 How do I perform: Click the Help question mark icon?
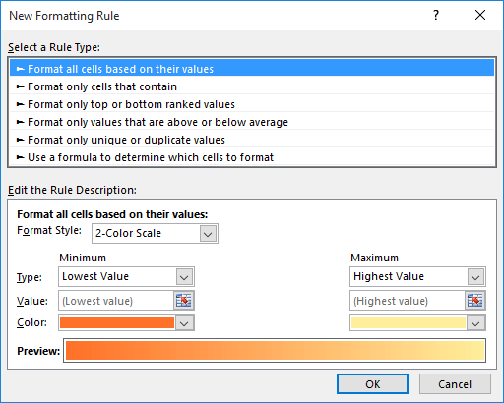tap(436, 15)
